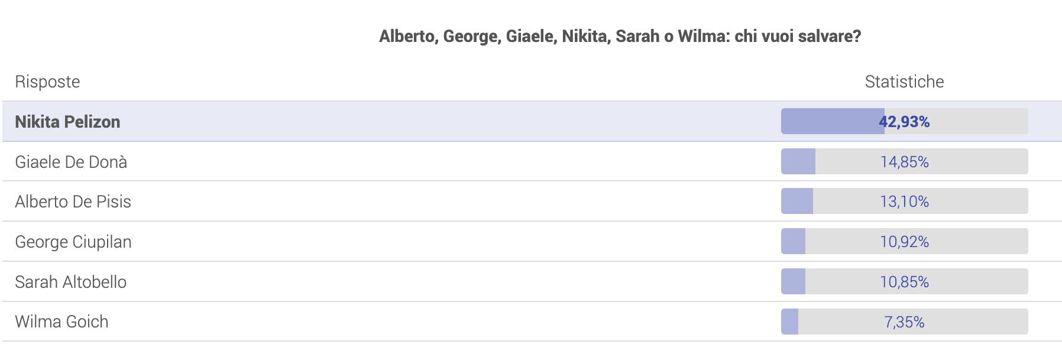Image resolution: width=1062 pixels, height=357 pixels.
Task: Click the Giaele De Donà answer
Action: tap(532, 161)
